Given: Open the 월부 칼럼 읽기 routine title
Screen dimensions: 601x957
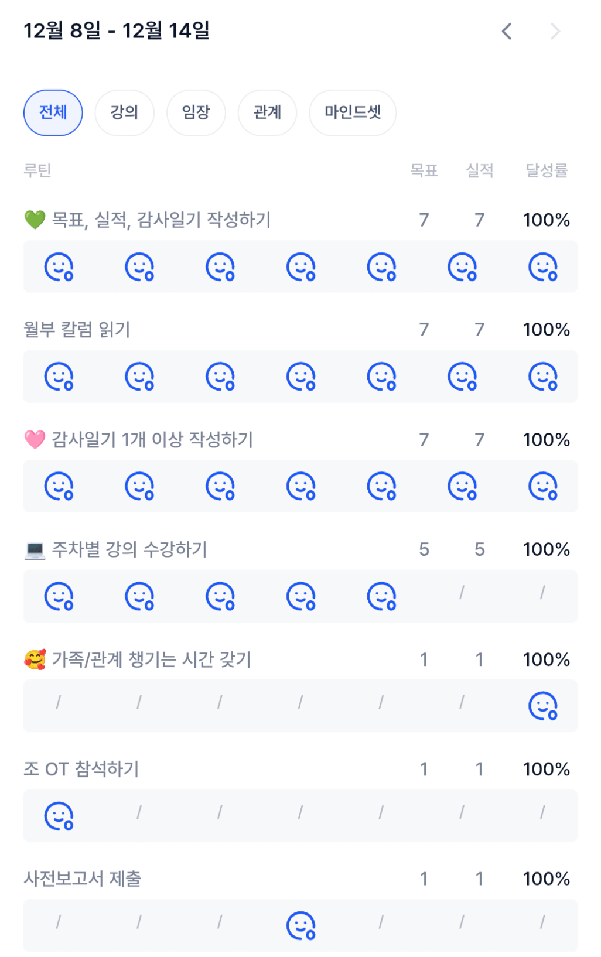Looking at the screenshot, I should point(77,330).
